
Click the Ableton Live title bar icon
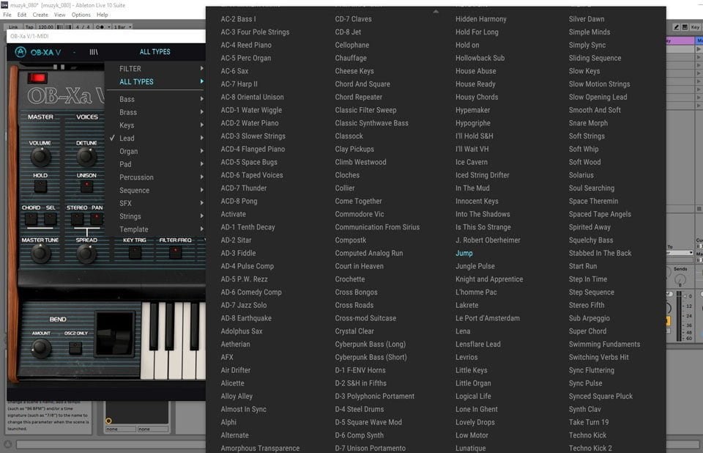pos(4,5)
